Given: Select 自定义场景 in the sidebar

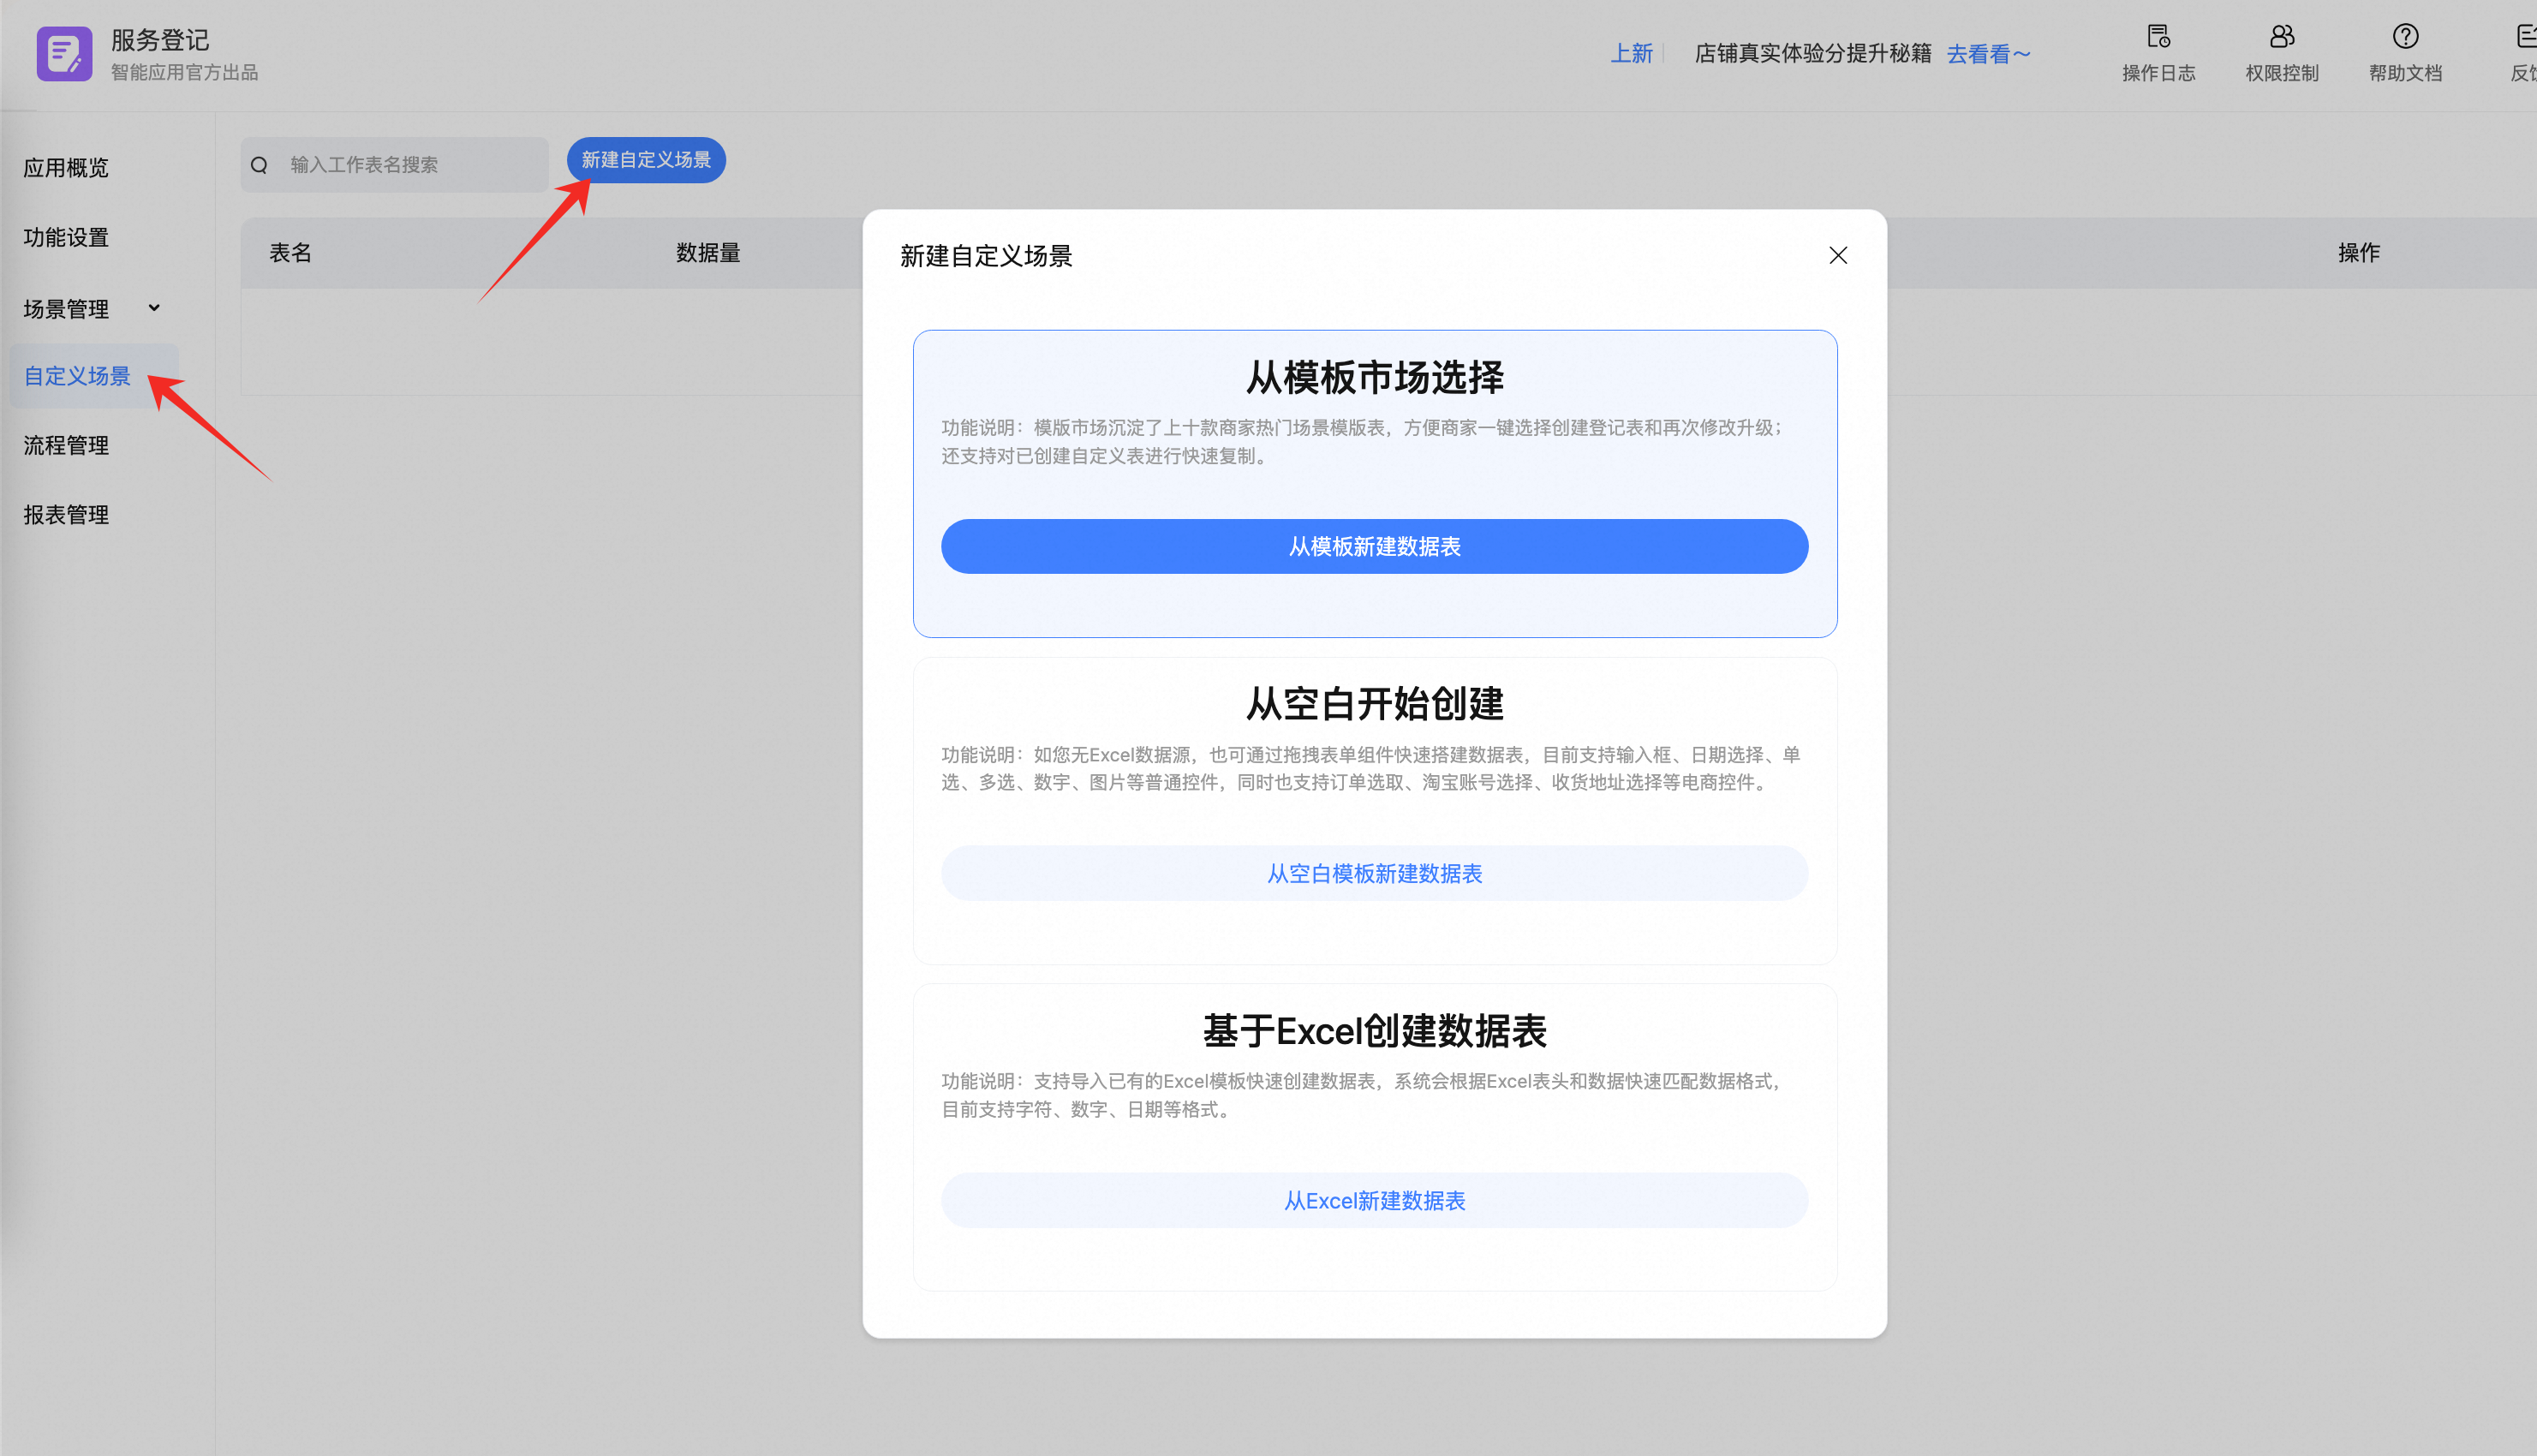Looking at the screenshot, I should [x=78, y=376].
